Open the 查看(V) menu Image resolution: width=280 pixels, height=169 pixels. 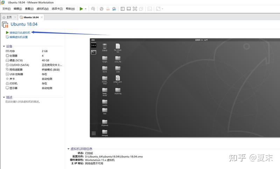29,9
